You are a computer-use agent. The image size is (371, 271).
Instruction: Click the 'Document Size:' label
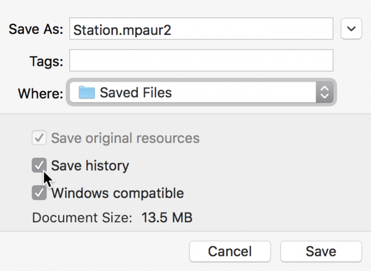(x=82, y=217)
